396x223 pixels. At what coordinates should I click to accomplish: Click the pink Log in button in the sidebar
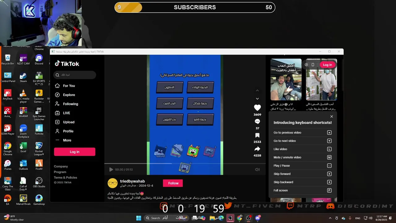pyautogui.click(x=75, y=152)
